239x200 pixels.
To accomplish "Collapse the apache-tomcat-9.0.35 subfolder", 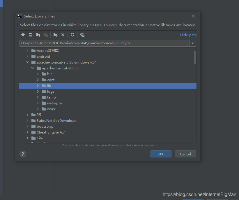I will (x=33, y=68).
